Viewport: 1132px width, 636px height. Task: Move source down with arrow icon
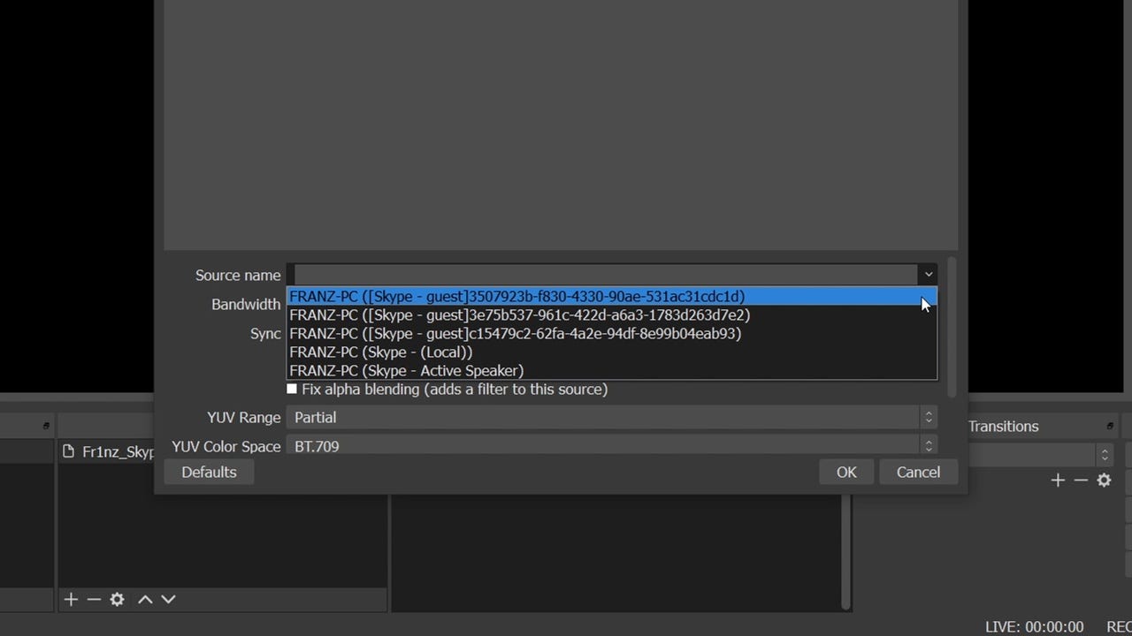pos(168,599)
